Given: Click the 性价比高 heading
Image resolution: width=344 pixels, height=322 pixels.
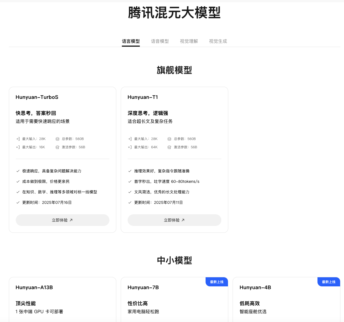Looking at the screenshot, I should 138,303.
